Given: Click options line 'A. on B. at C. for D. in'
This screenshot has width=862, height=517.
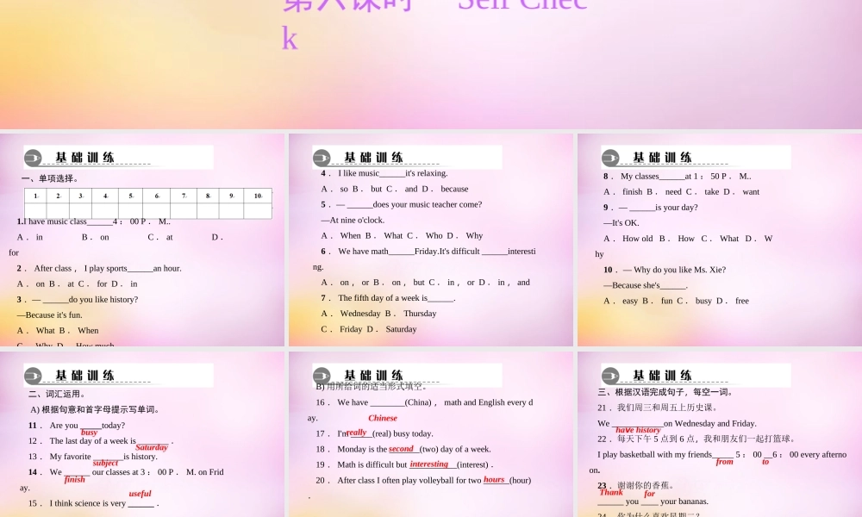Looking at the screenshot, I should 77,284.
